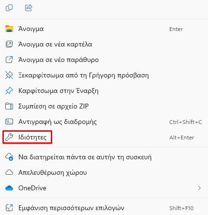Select Ιδιότητες menu entry
Screen dimensions: 208x215
(x=104, y=137)
